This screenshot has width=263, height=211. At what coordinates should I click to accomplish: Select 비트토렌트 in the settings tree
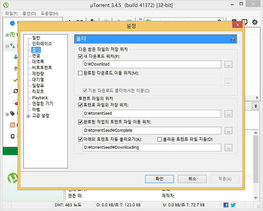42,67
